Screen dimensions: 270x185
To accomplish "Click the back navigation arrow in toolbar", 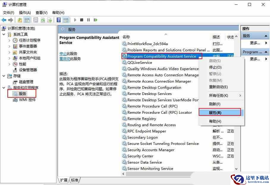I will click(4, 20).
